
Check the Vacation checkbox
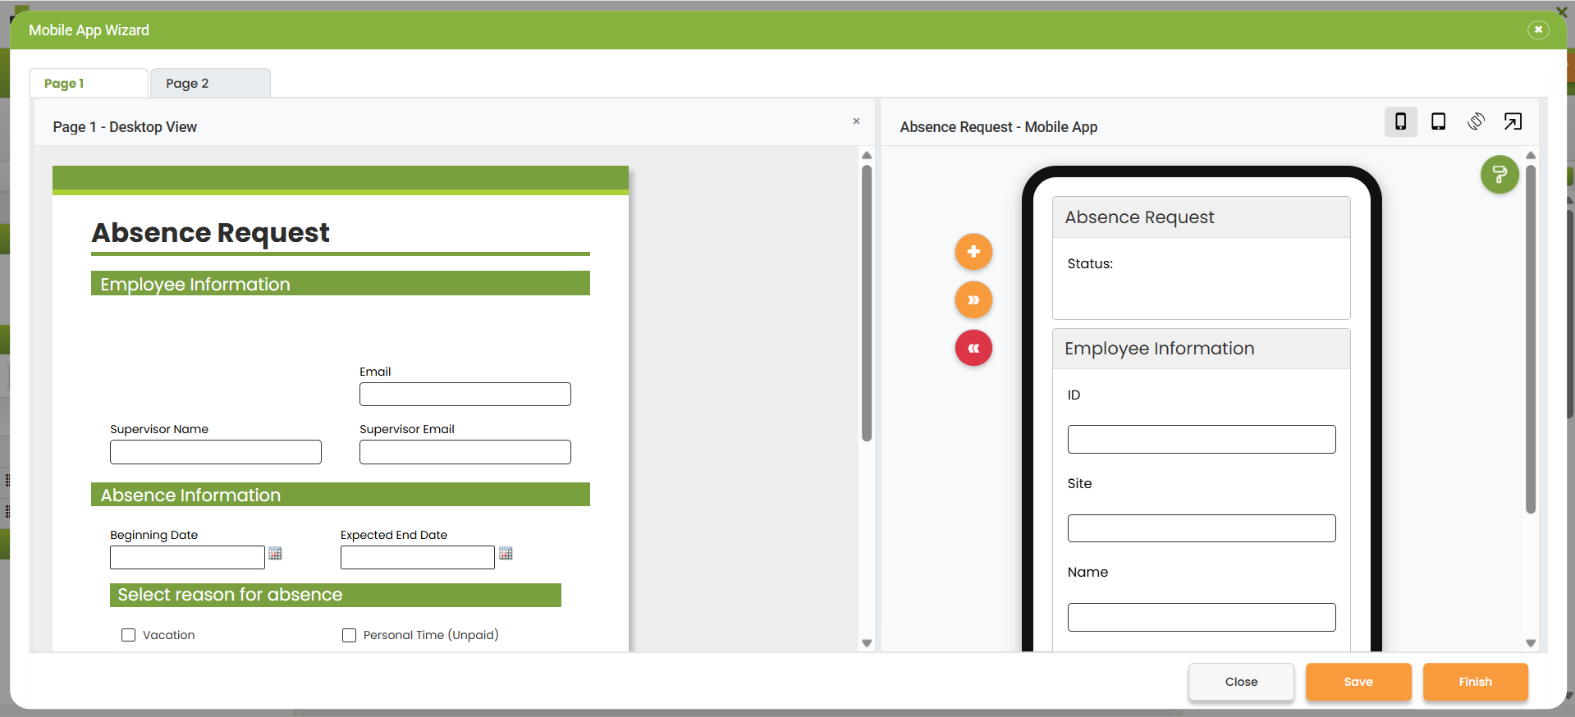128,635
